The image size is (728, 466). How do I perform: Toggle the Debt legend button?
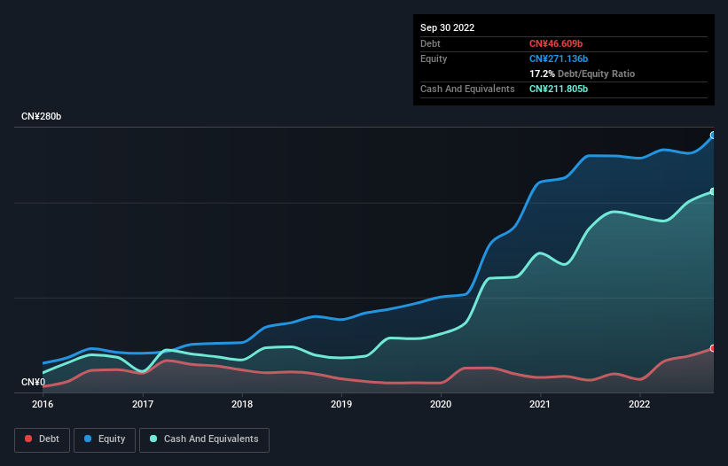[x=42, y=439]
